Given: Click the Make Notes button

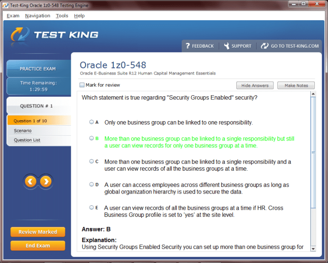Looking at the screenshot, I should click(x=296, y=86).
